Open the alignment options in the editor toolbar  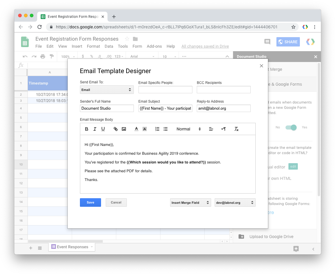tap(211, 129)
